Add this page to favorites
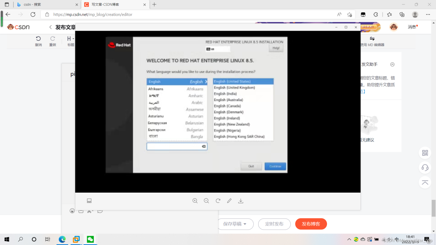436x245 pixels. pyautogui.click(x=349, y=14)
